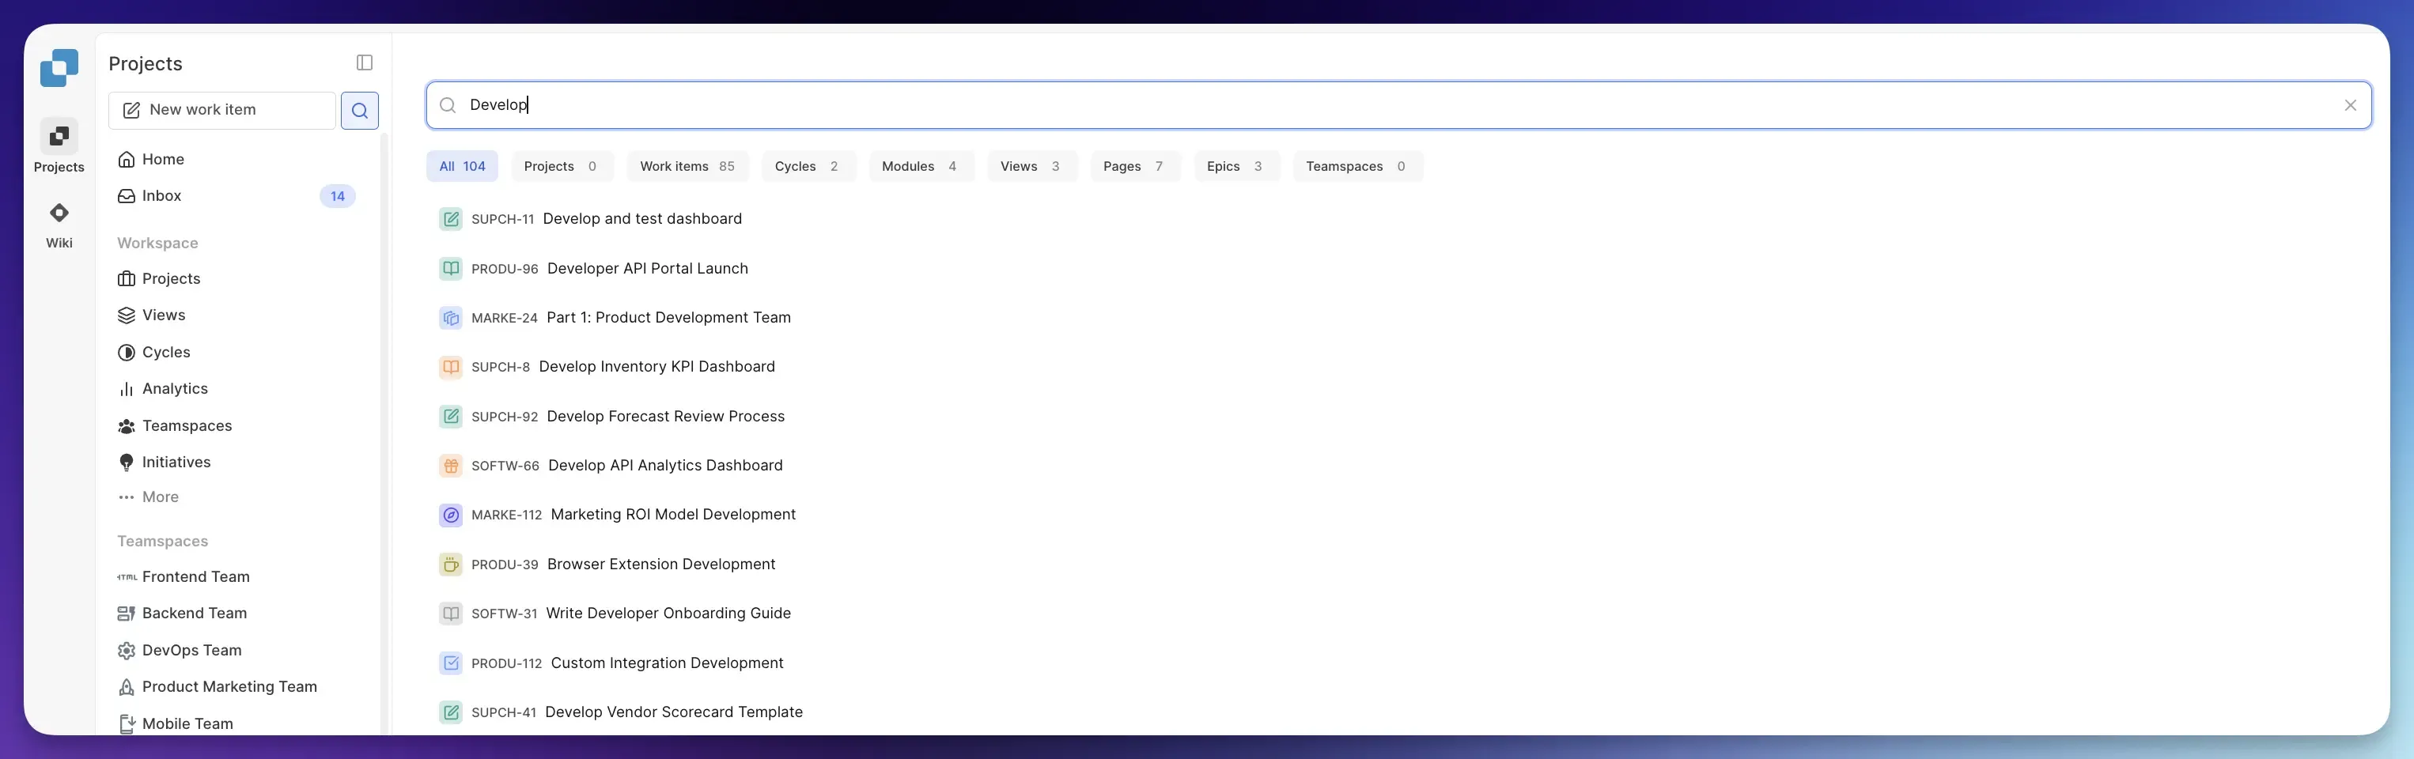Select the Cycles icon under Workspace
The height and width of the screenshot is (759, 2414).
[x=127, y=351]
